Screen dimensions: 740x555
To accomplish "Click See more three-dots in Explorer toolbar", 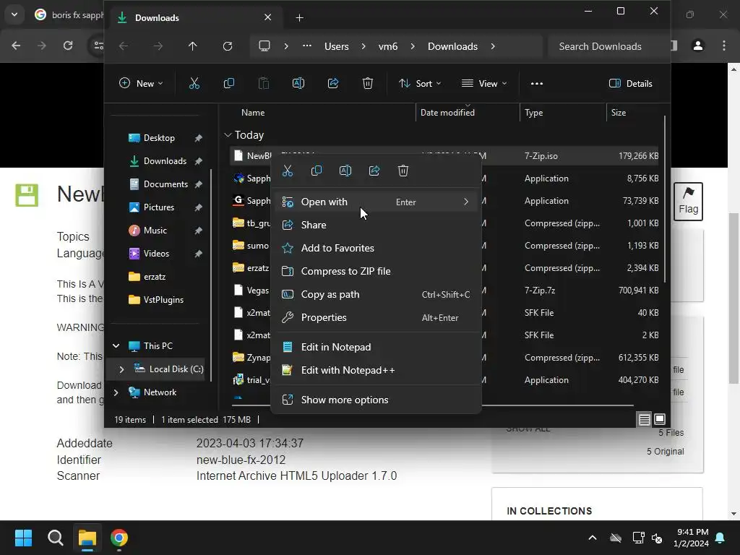I will point(537,84).
